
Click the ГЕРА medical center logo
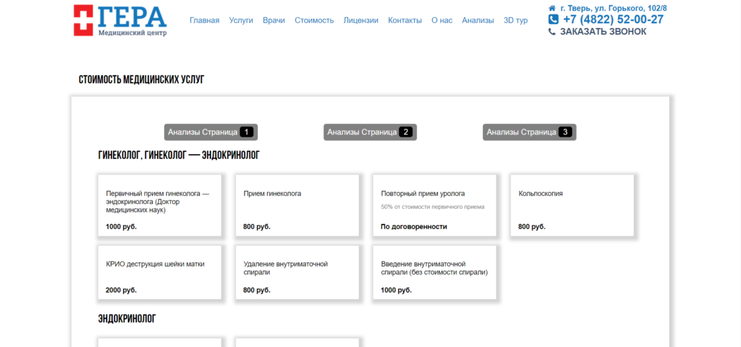coord(120,21)
